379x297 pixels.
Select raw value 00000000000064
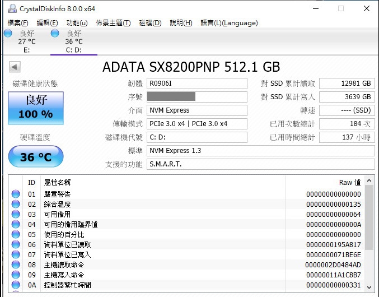[x=333, y=215]
